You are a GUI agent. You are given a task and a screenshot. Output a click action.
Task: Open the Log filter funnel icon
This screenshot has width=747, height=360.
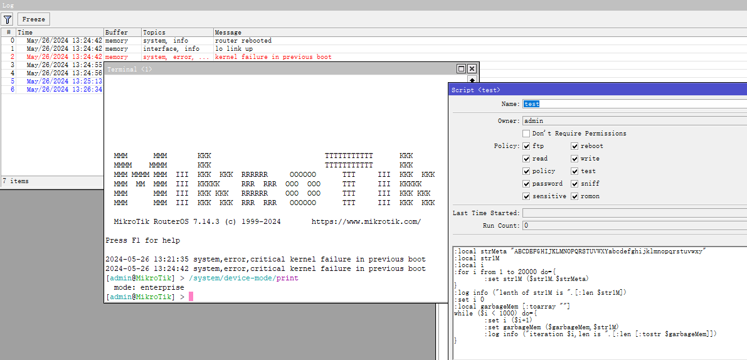8,19
